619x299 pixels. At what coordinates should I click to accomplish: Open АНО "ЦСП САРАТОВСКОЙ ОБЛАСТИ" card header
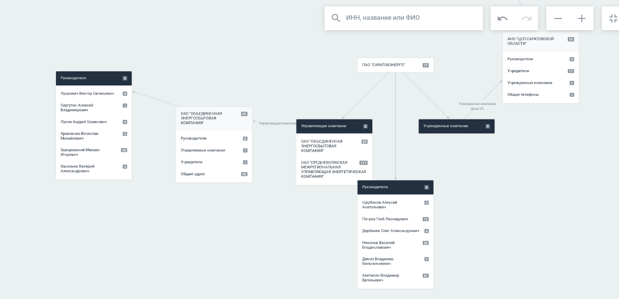point(541,41)
